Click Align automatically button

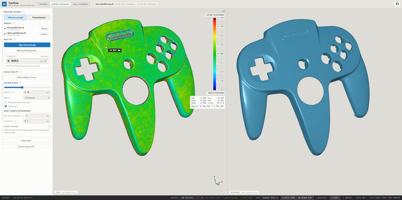pos(27,45)
